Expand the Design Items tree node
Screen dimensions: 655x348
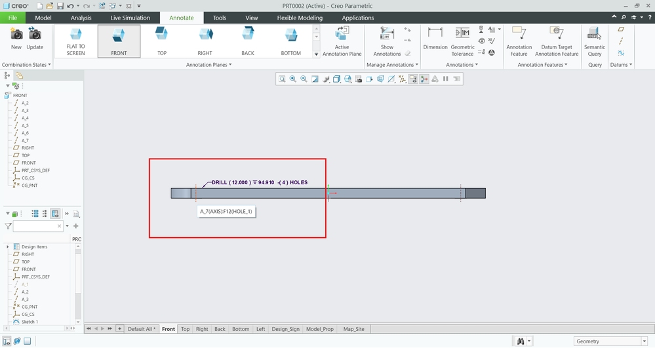click(x=8, y=246)
